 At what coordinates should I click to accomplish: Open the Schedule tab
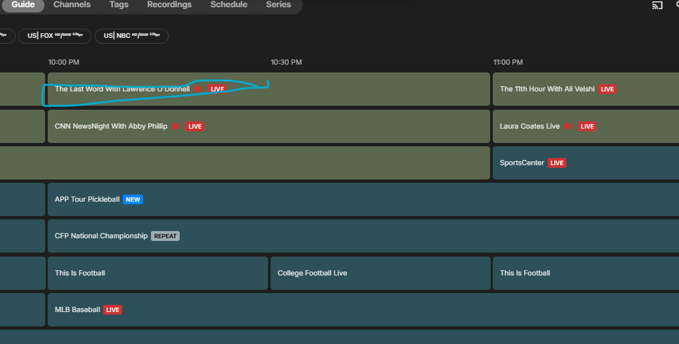pos(229,5)
